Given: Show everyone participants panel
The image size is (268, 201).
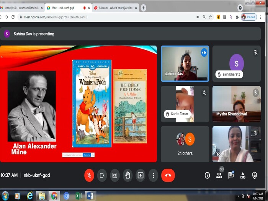Looking at the screenshot, I should (x=219, y=175).
